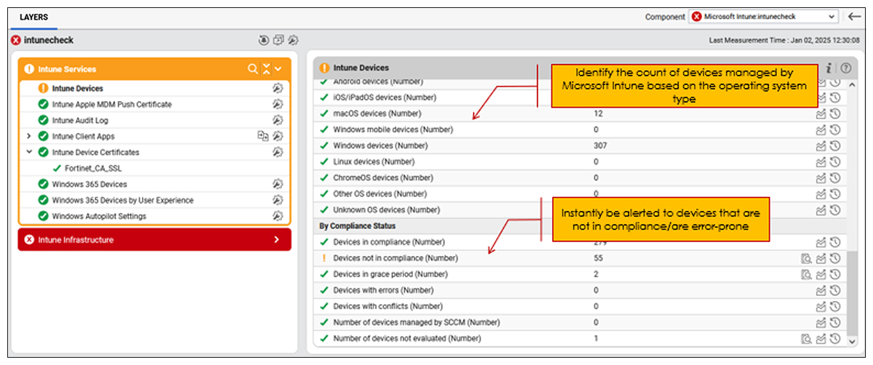873x365 pixels.
Task: Open the history icon for ChromeOS devices row
Action: click(x=835, y=177)
